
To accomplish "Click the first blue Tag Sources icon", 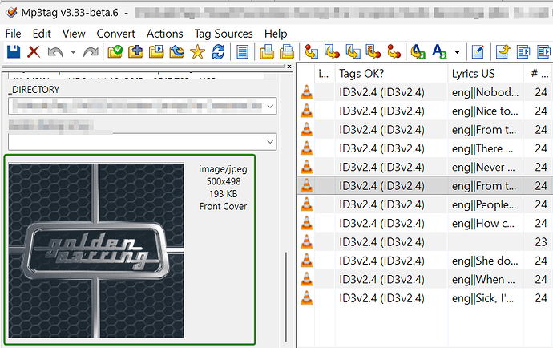I will tap(523, 52).
